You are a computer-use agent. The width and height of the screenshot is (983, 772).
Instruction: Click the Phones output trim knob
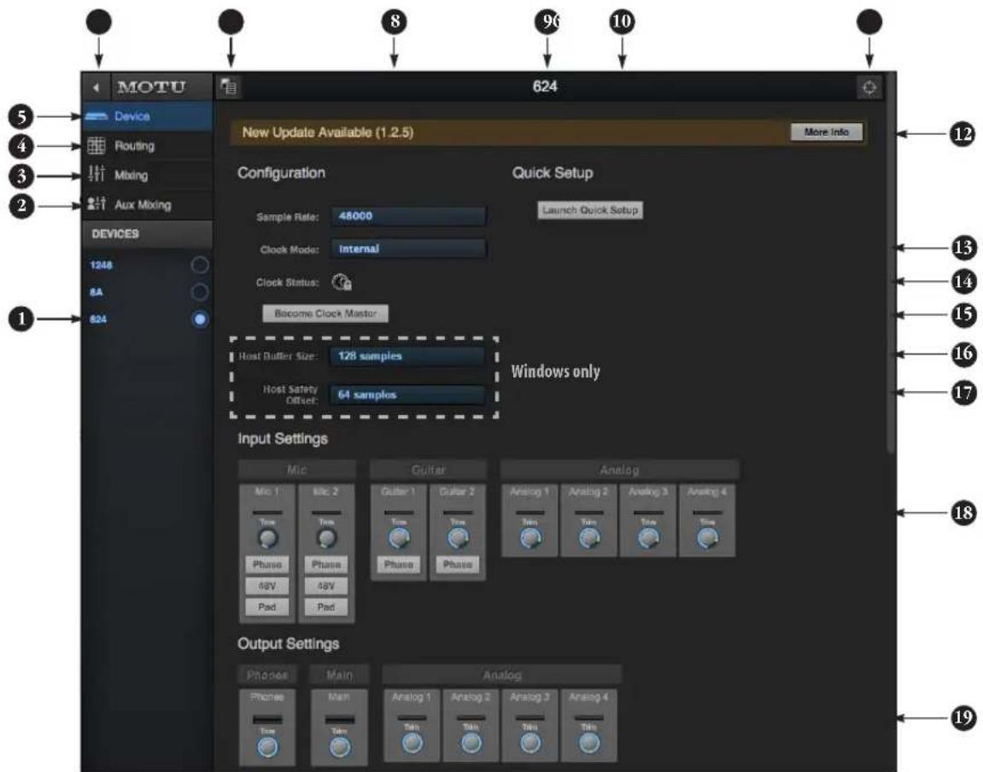tap(267, 746)
